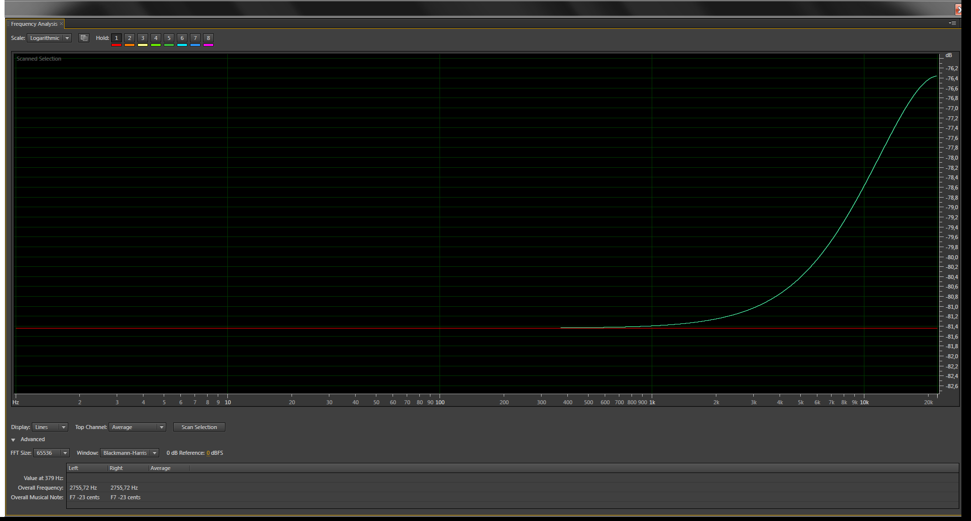Click the Left column header

87,468
